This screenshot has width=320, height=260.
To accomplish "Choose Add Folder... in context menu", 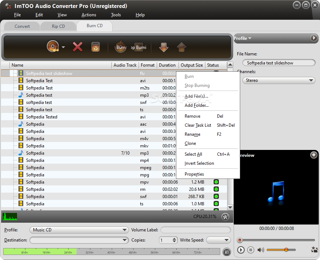I will 208,105.
